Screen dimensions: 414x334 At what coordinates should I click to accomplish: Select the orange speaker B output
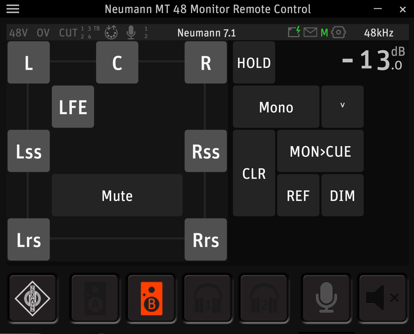(x=151, y=298)
